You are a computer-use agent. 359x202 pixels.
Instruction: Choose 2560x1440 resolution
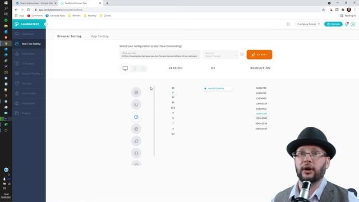point(261,128)
